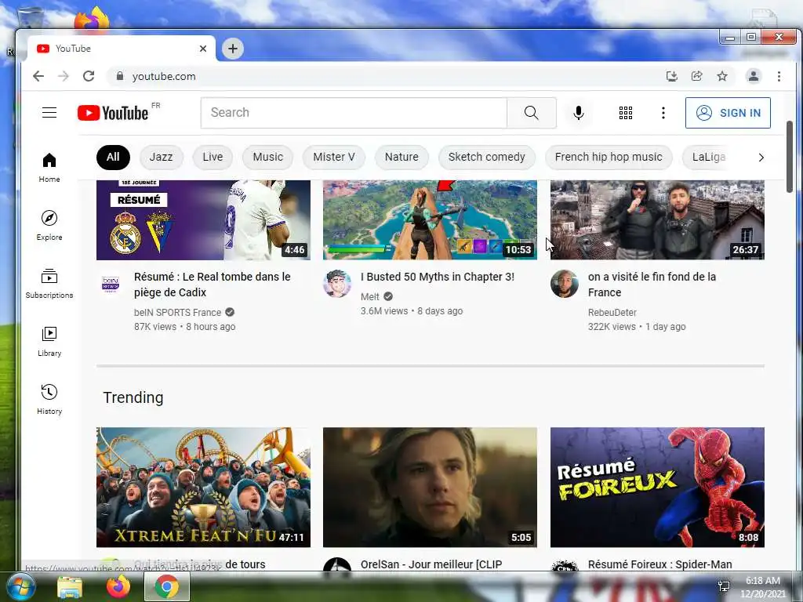Click the page vertical scrollbar thumb

point(789,157)
